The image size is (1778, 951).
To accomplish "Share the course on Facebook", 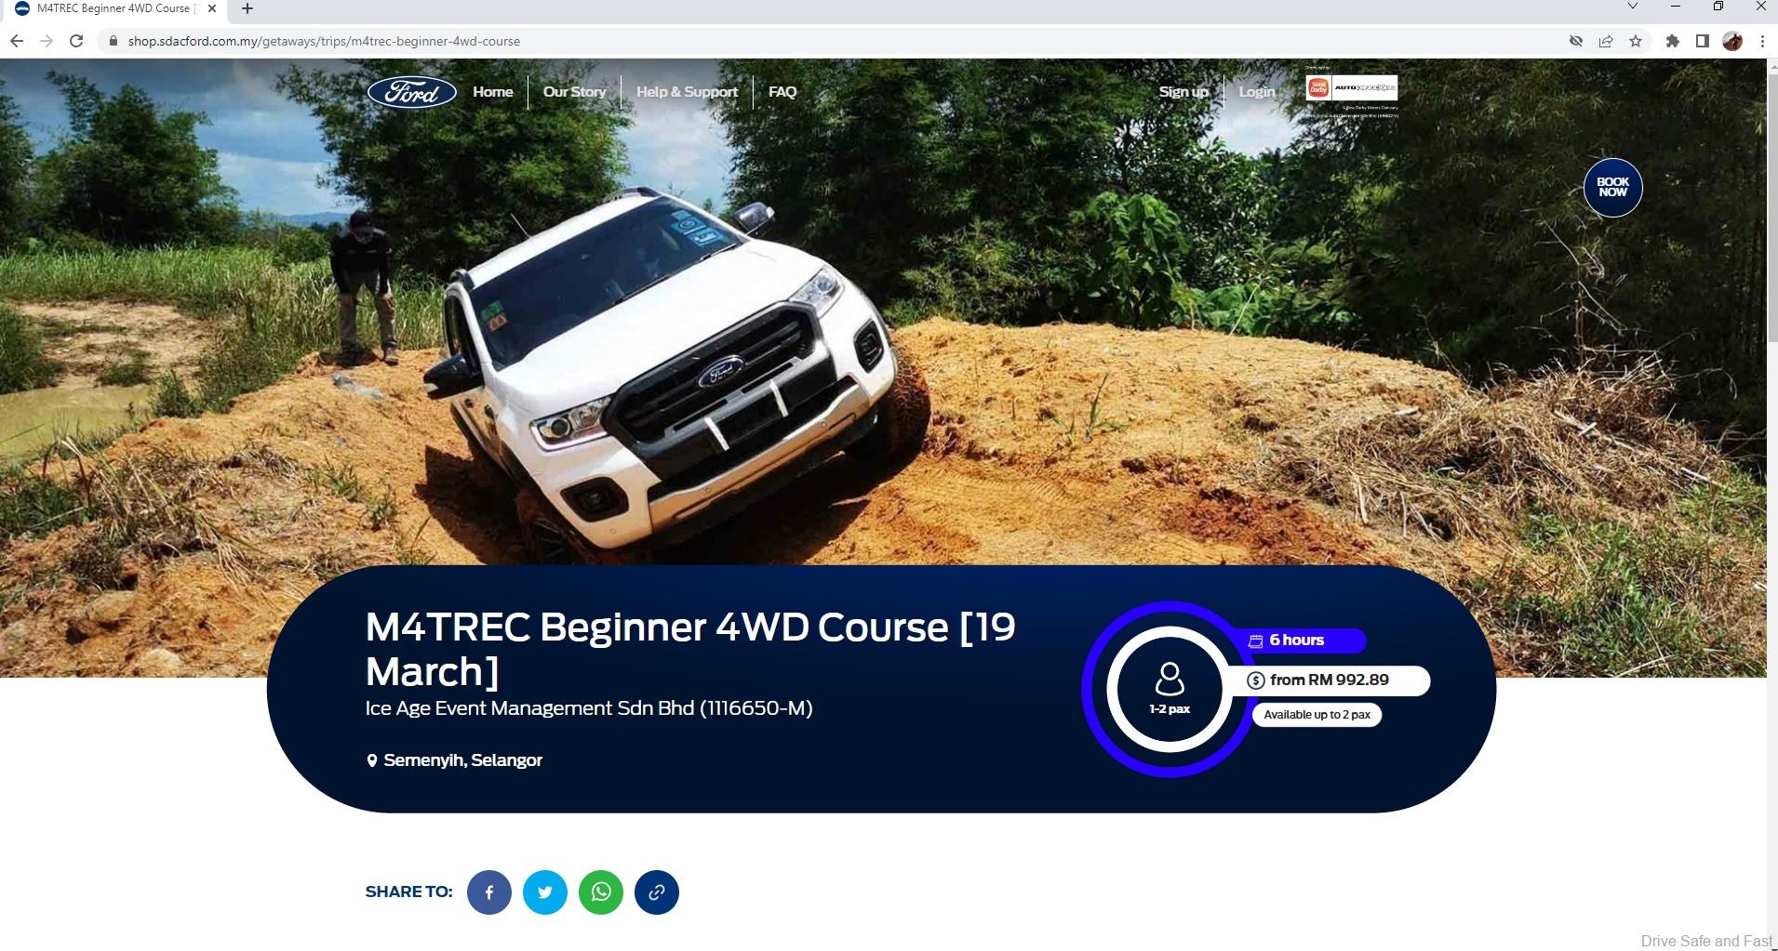I will 488,892.
